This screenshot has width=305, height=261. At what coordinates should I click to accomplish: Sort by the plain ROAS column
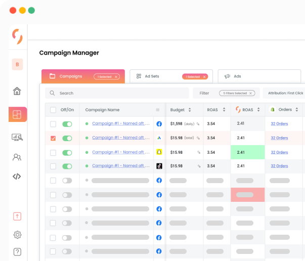[224, 109]
